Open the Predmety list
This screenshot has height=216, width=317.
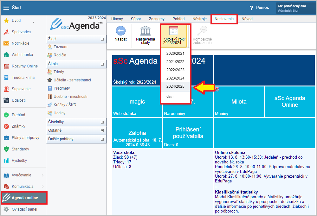[x=61, y=88]
